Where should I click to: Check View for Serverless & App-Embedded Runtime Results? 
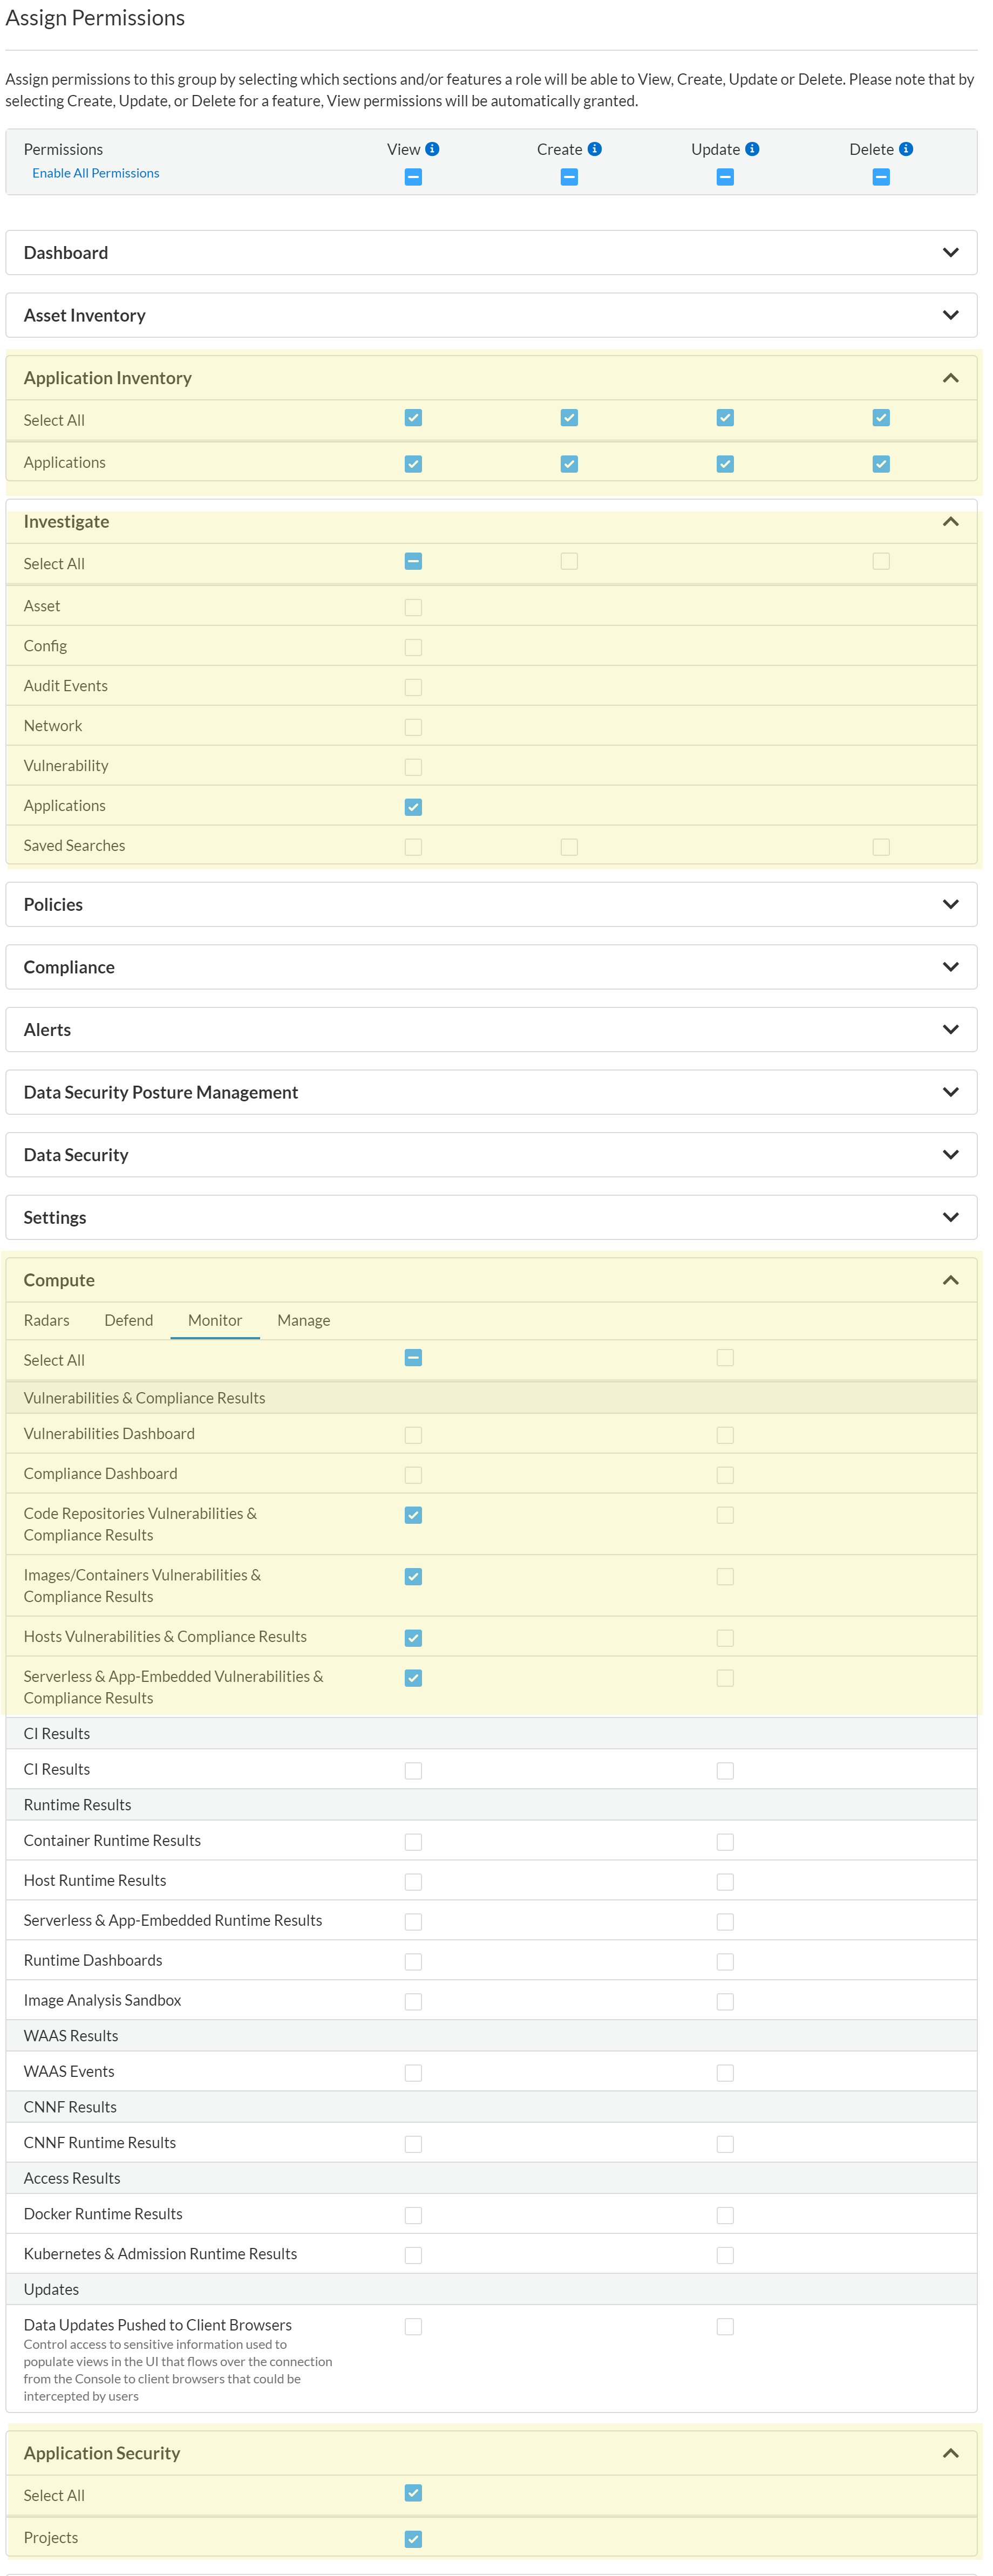pos(413,1922)
